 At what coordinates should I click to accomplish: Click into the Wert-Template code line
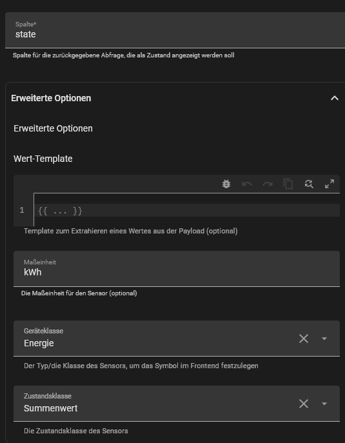pyautogui.click(x=187, y=210)
